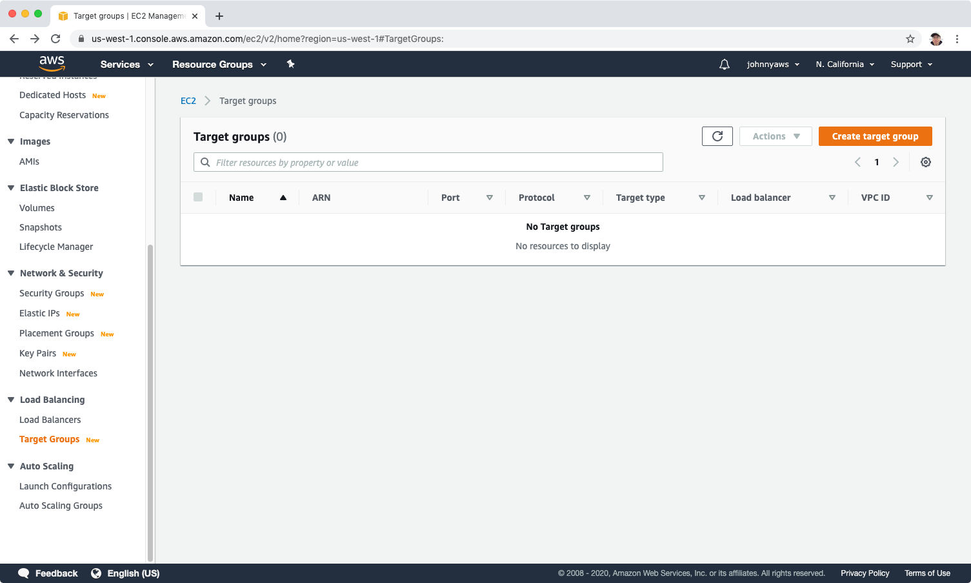Open Volumes in sidebar

pos(37,208)
